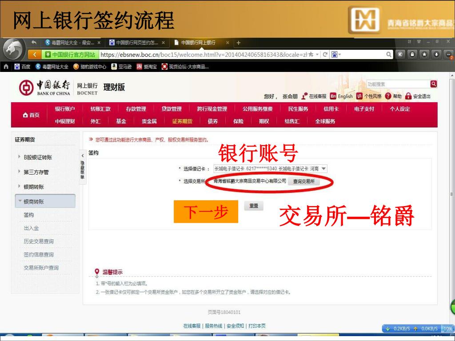
Task: Select 签约 in the sidebar
Action: (29, 215)
